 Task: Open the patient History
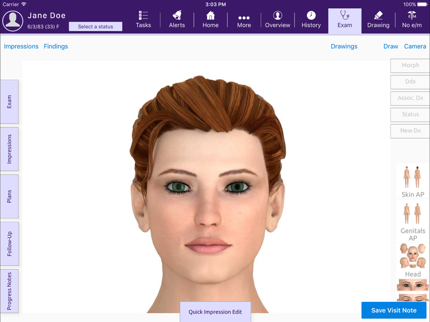click(x=311, y=19)
